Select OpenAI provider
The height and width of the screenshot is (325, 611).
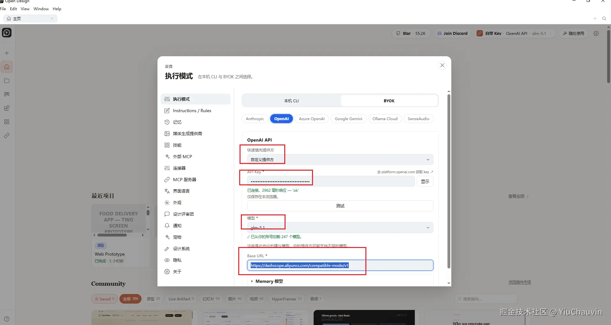[281, 119]
